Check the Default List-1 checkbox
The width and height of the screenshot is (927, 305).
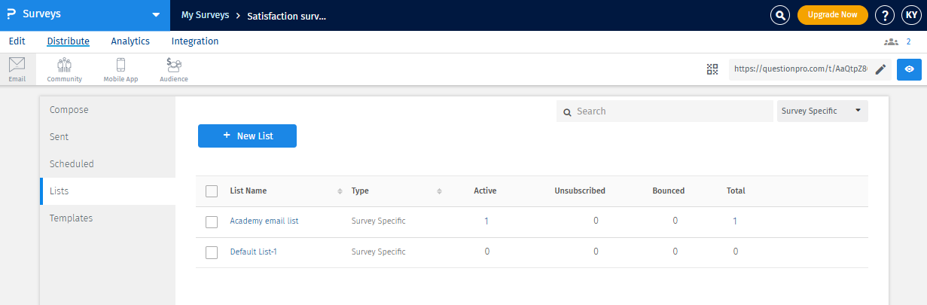(x=212, y=252)
